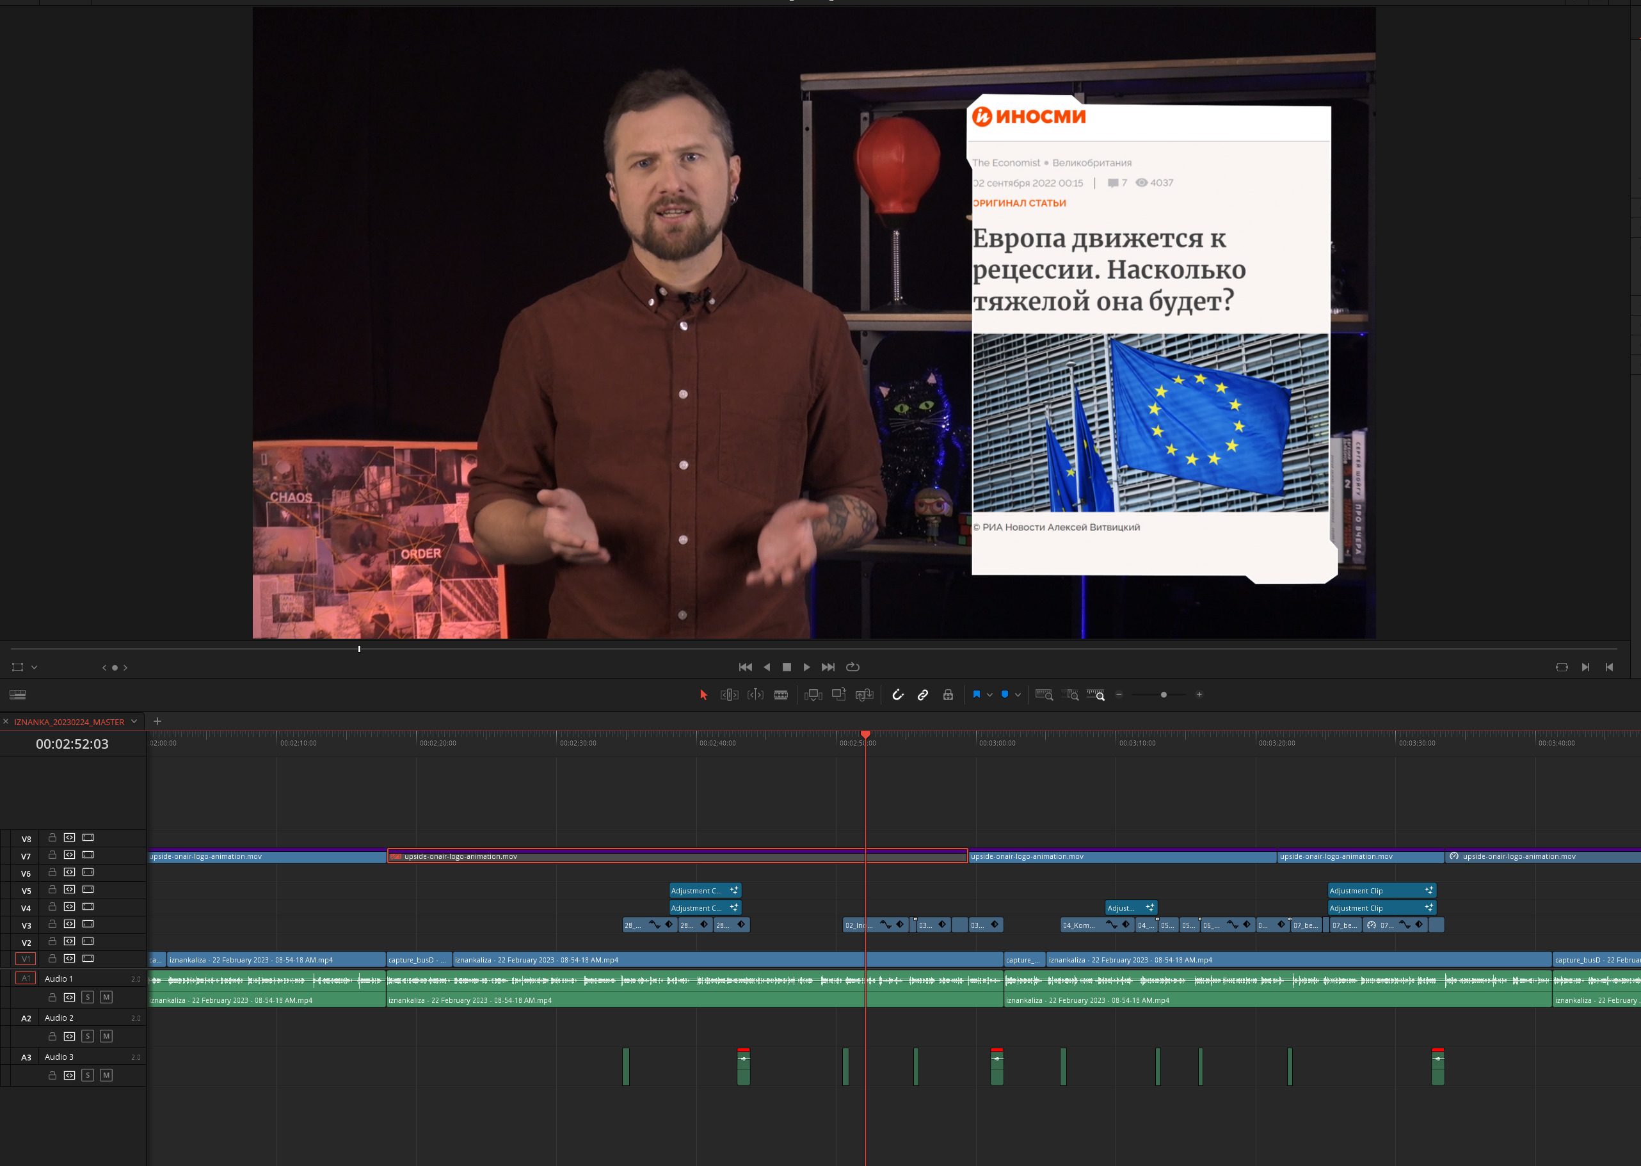Click the 00:02:52:03 timecode field
The height and width of the screenshot is (1166, 1641).
click(72, 744)
